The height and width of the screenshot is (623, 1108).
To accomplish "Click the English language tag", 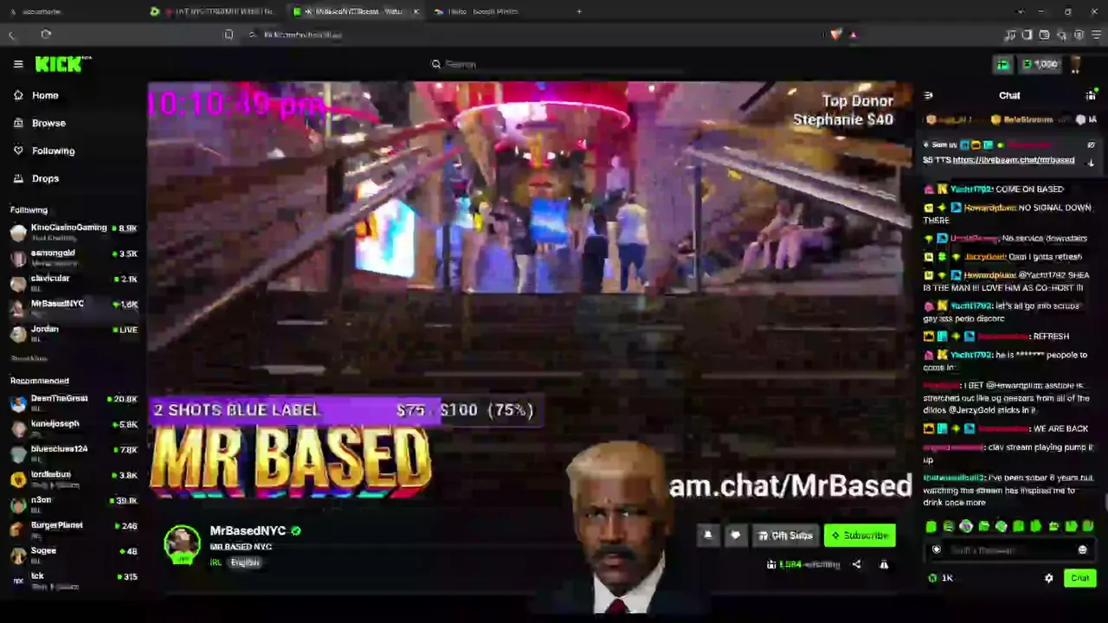I will [x=245, y=562].
